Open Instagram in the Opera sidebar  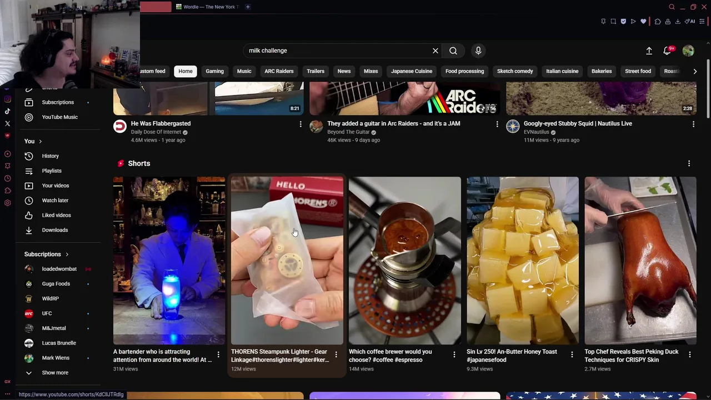click(x=7, y=99)
